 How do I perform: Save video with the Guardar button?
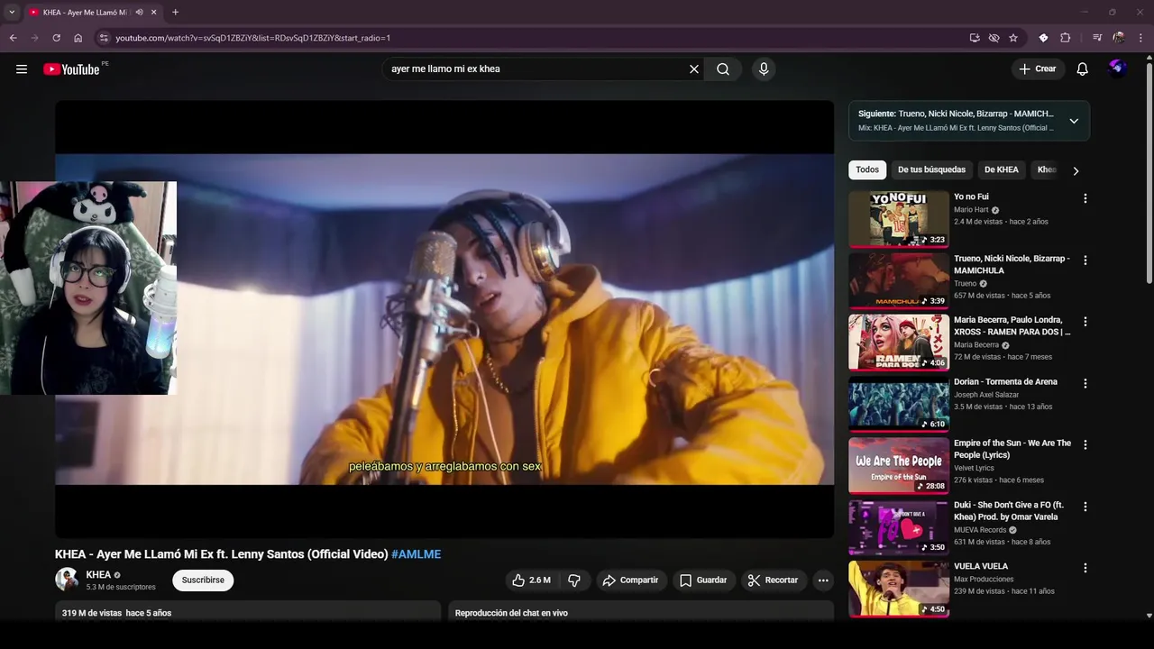click(x=703, y=580)
